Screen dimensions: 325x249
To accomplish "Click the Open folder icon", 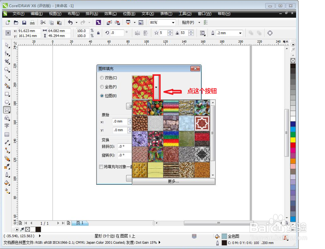I will tap(16, 22).
